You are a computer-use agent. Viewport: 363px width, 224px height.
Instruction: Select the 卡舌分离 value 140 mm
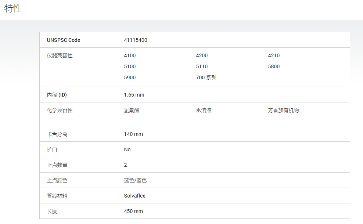tap(133, 134)
